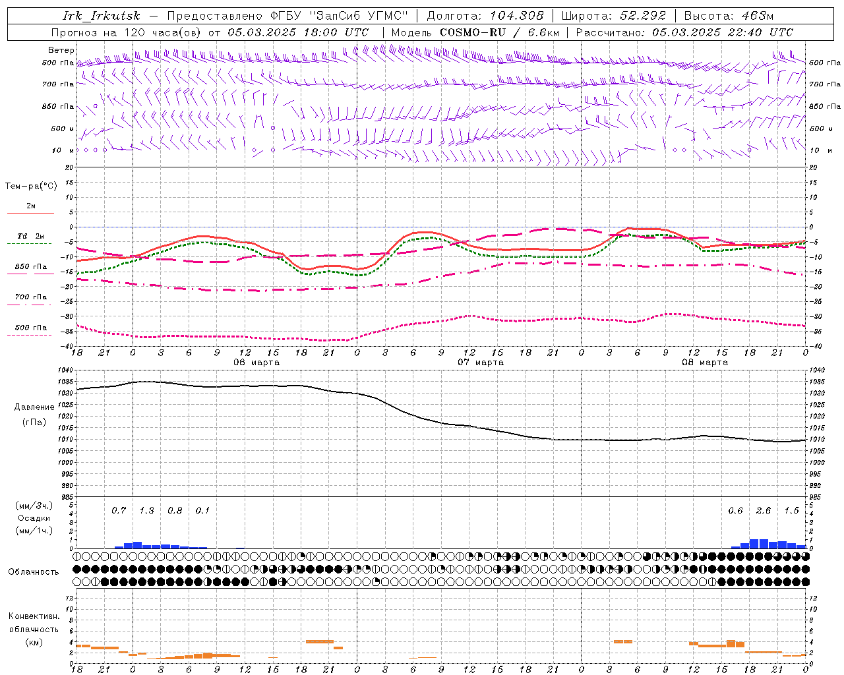Screen dimensions: 844x675
Task: Click the Долгота: 104.308 value
Action: pos(485,16)
